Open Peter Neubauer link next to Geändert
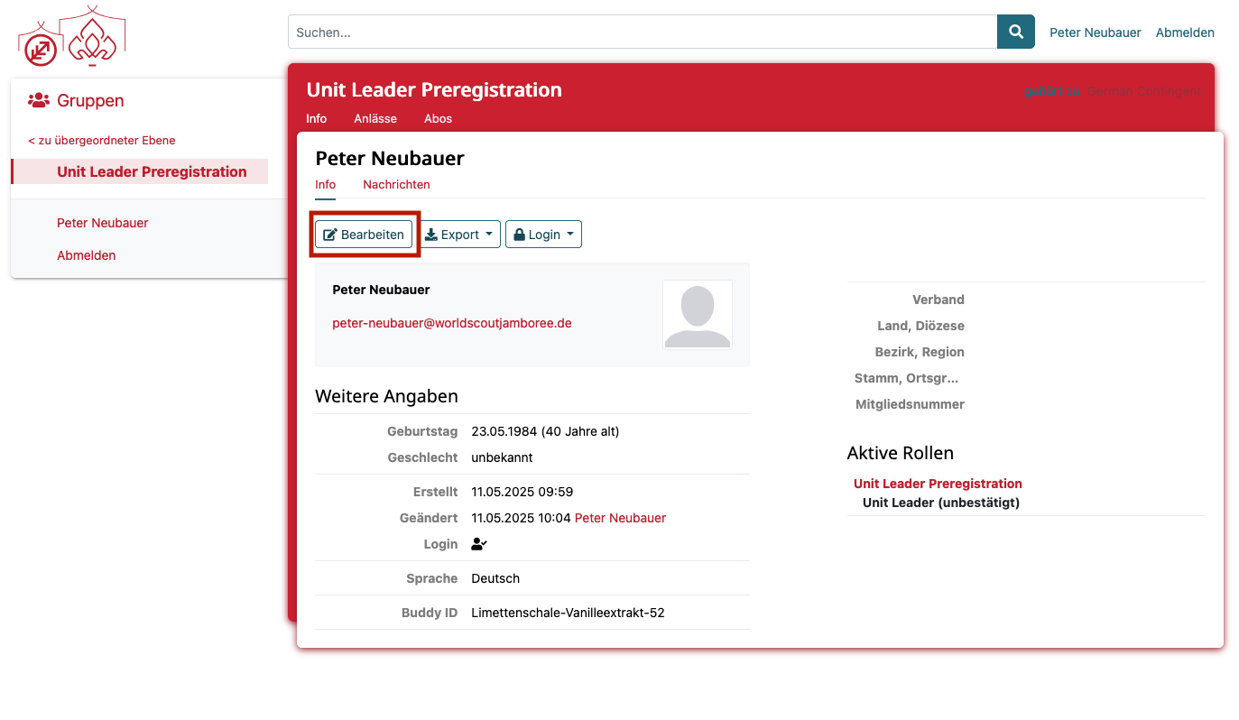This screenshot has width=1239, height=720. pyautogui.click(x=620, y=518)
